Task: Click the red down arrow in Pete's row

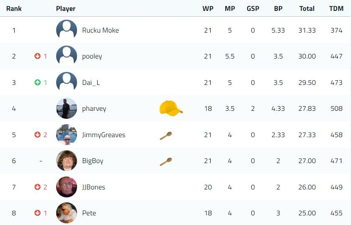Action: [x=37, y=213]
